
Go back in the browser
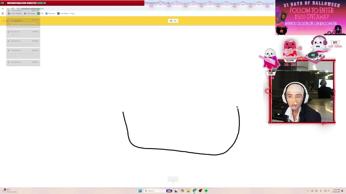coord(3,9)
